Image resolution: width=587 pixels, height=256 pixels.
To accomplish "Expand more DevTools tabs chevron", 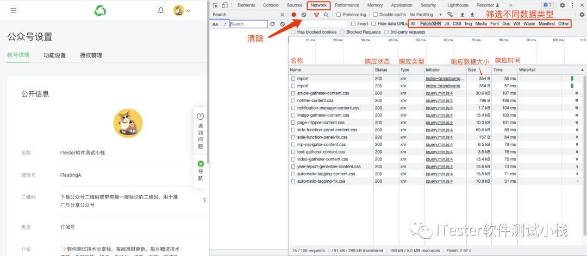I will click(x=510, y=5).
